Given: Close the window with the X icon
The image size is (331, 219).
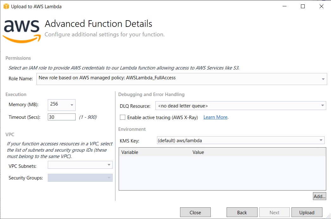Looking at the screenshot, I should click(x=321, y=7).
